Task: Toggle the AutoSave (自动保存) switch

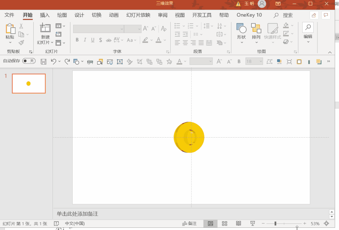Action: pyautogui.click(x=29, y=61)
